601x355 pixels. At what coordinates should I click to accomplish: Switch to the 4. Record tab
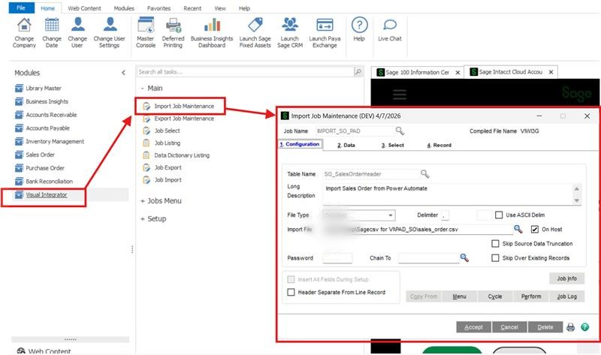439,145
